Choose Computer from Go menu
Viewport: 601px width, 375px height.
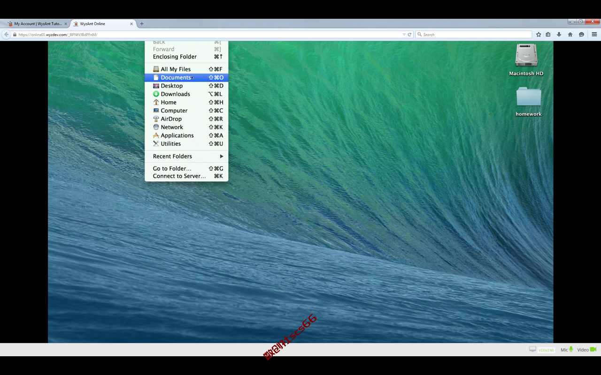point(186,111)
